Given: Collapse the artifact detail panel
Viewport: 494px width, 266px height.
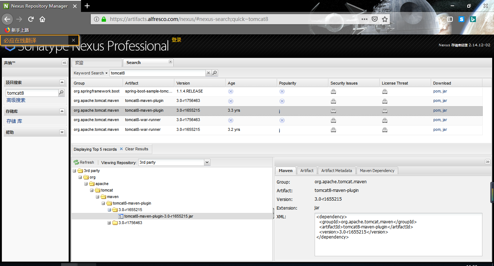Looking at the screenshot, I should click(487, 162).
